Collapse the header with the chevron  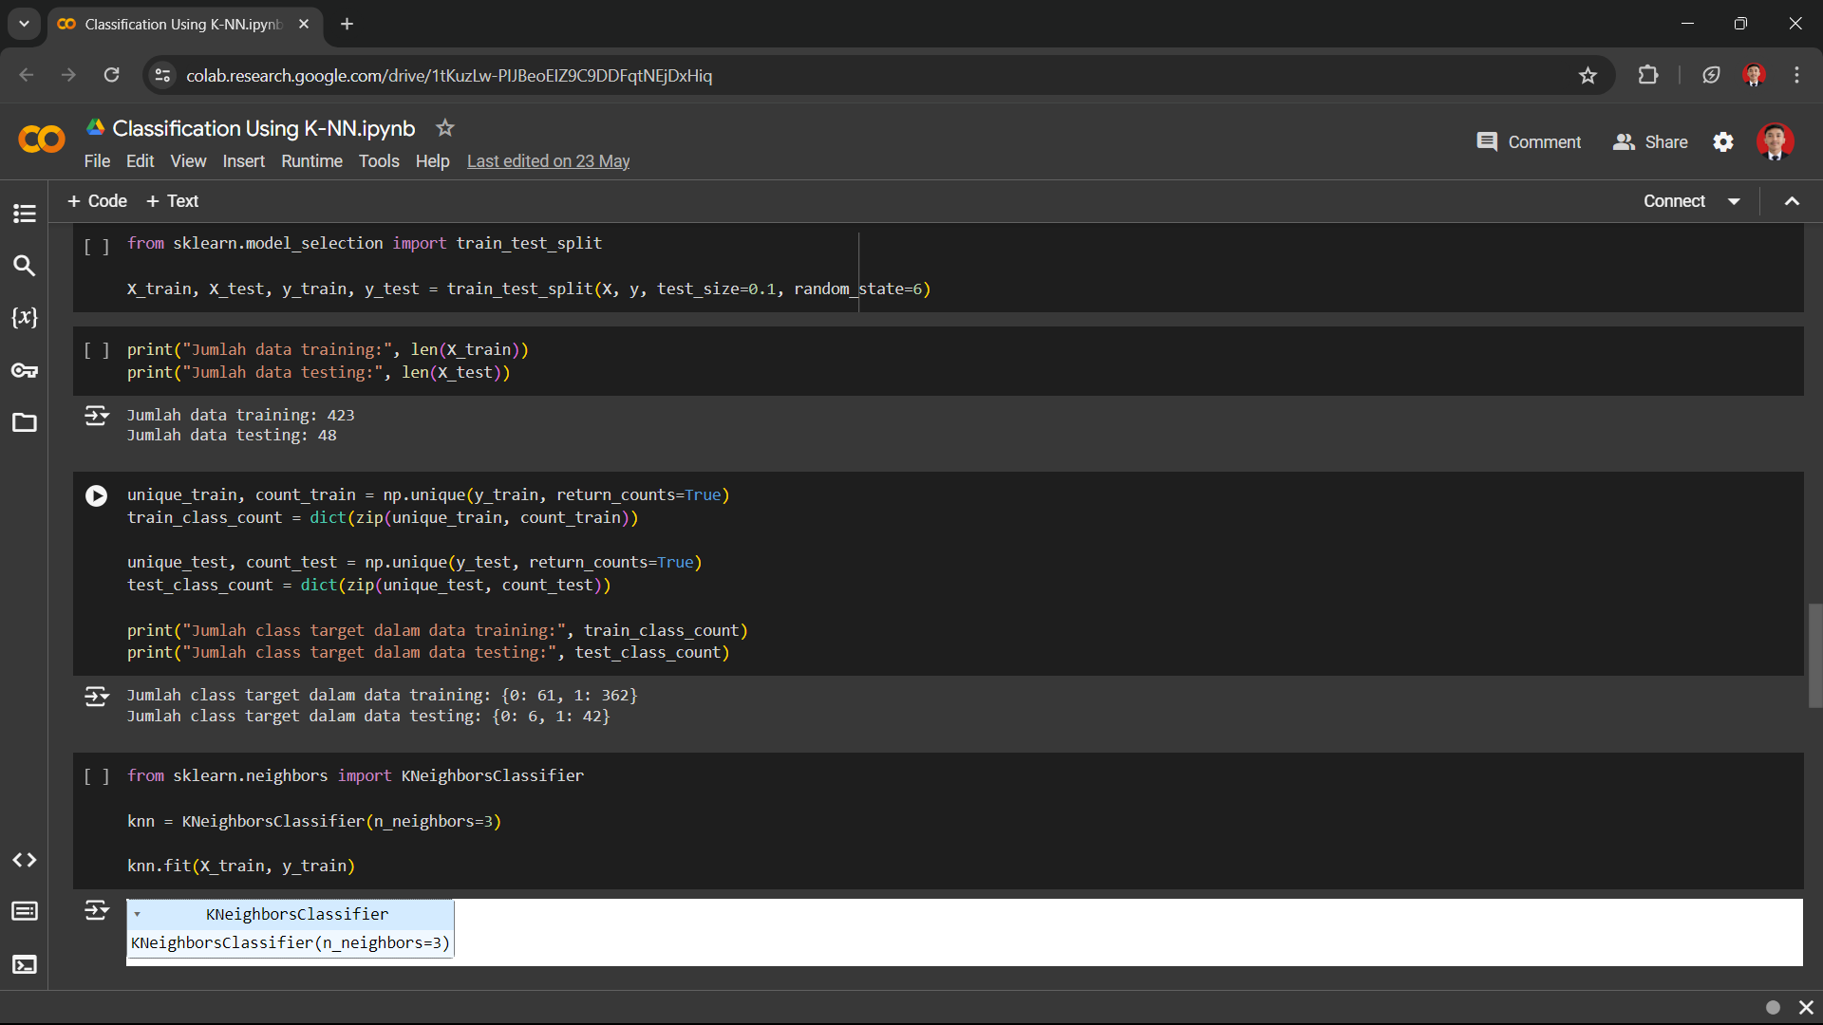click(1792, 201)
